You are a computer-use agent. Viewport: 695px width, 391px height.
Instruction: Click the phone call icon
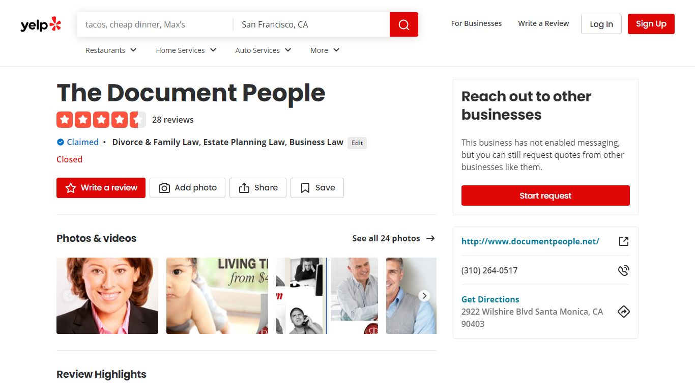(x=624, y=270)
